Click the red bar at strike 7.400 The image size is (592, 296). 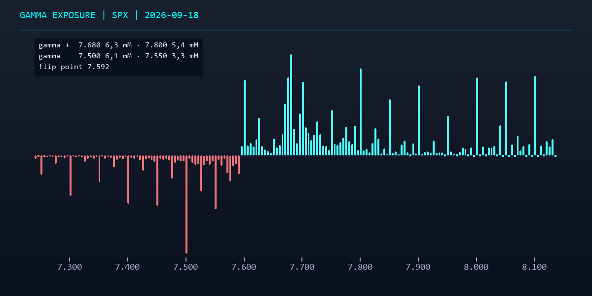click(128, 180)
